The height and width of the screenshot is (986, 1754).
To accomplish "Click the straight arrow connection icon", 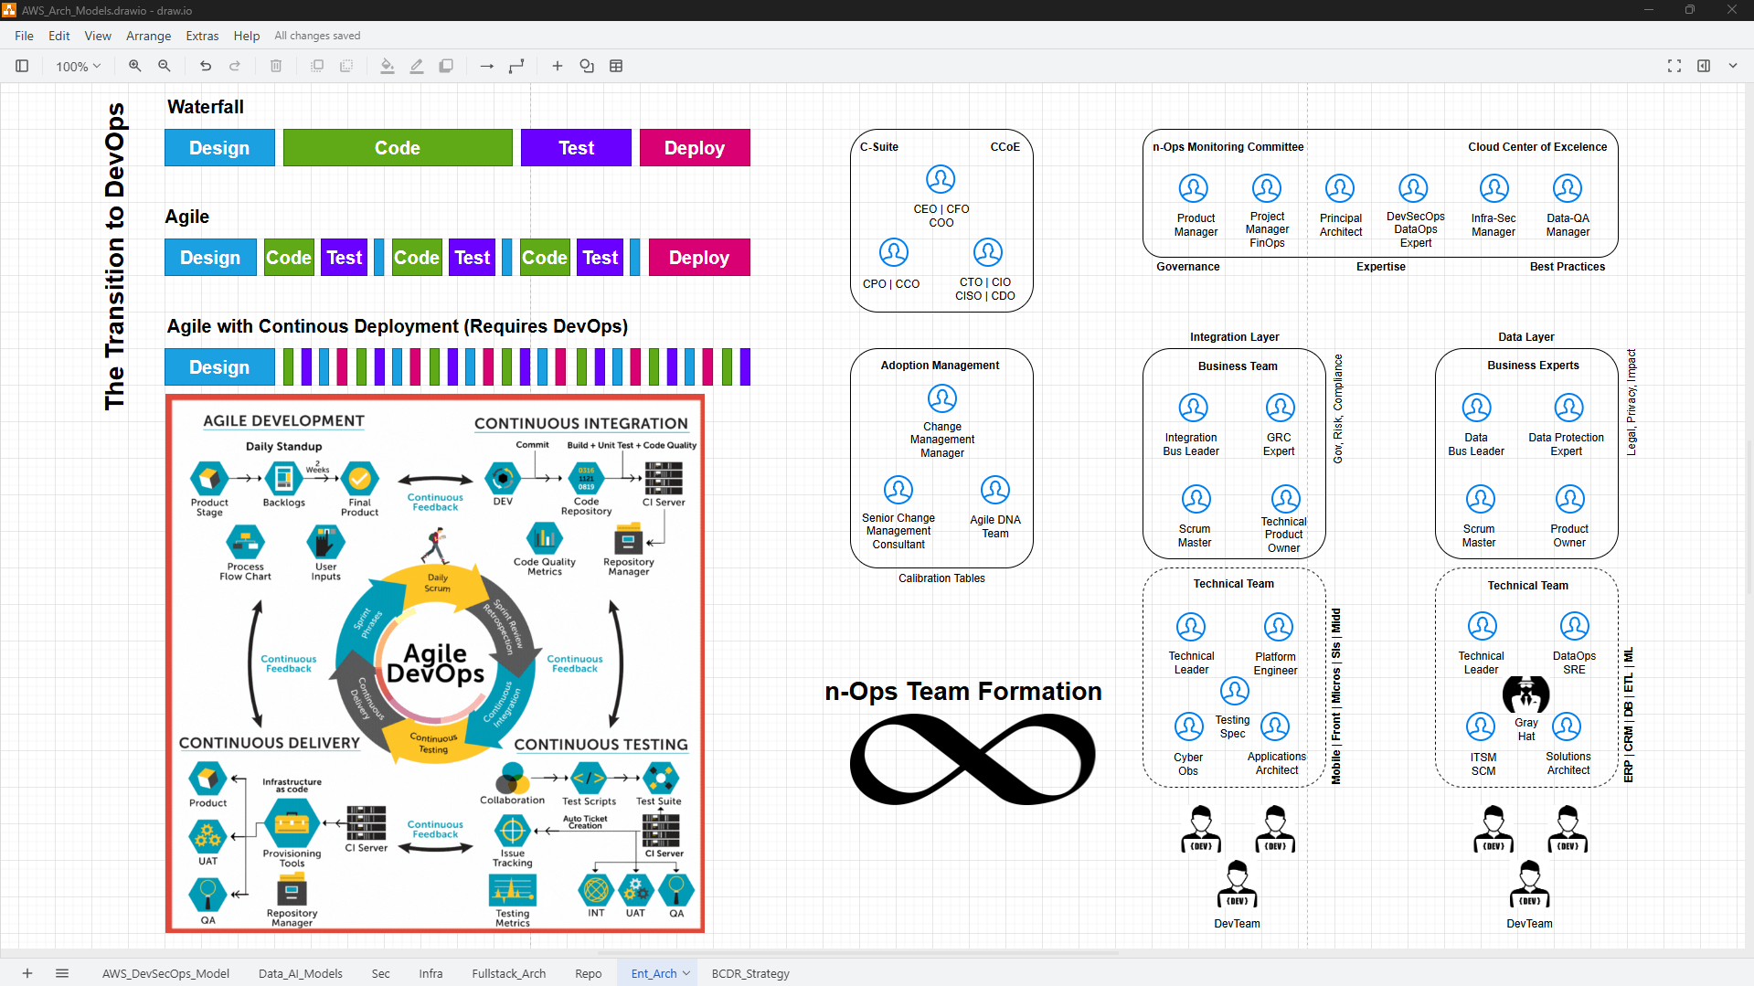I will click(x=486, y=66).
